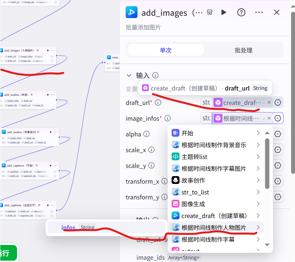Open the str. type dropdown for draft_url
The height and width of the screenshot is (262, 295).
(206, 102)
